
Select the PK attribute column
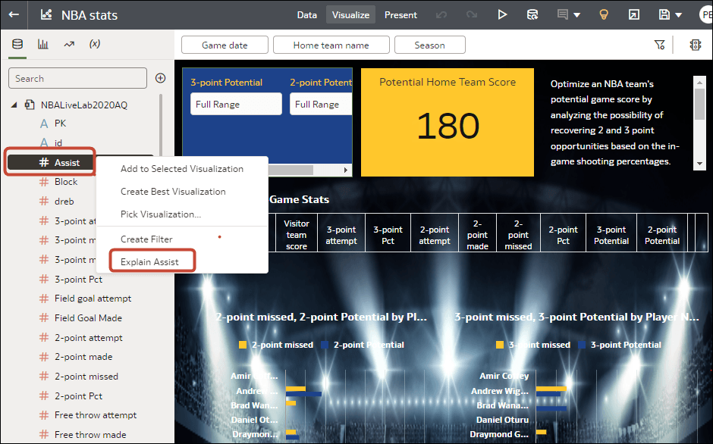pos(60,124)
